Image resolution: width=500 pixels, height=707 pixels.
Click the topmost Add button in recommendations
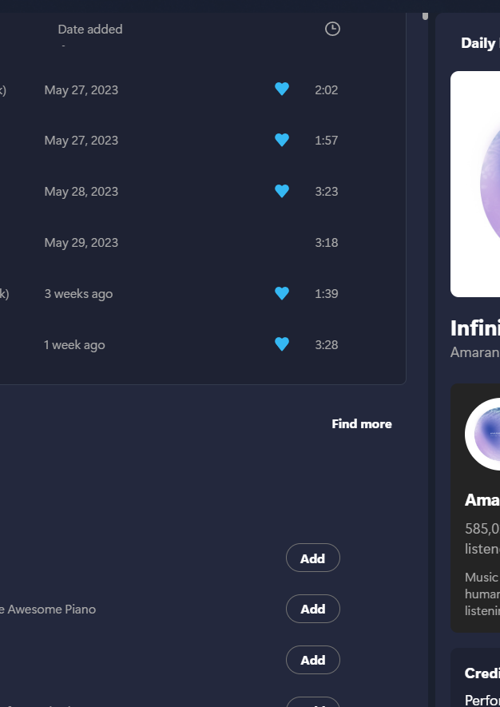tap(312, 558)
